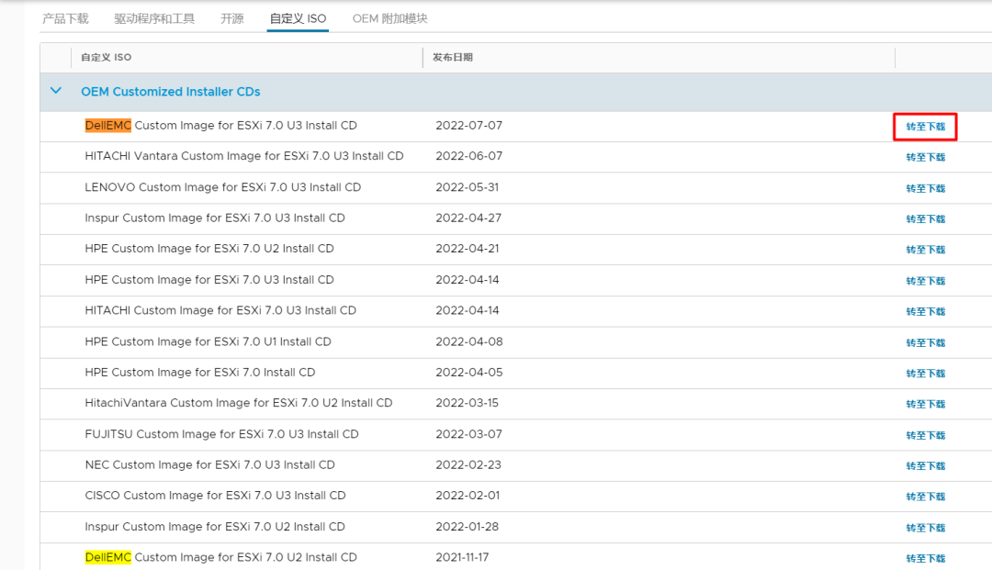Click the release date 2022-04-27
Viewport: 992px width, 570px height.
coord(468,218)
